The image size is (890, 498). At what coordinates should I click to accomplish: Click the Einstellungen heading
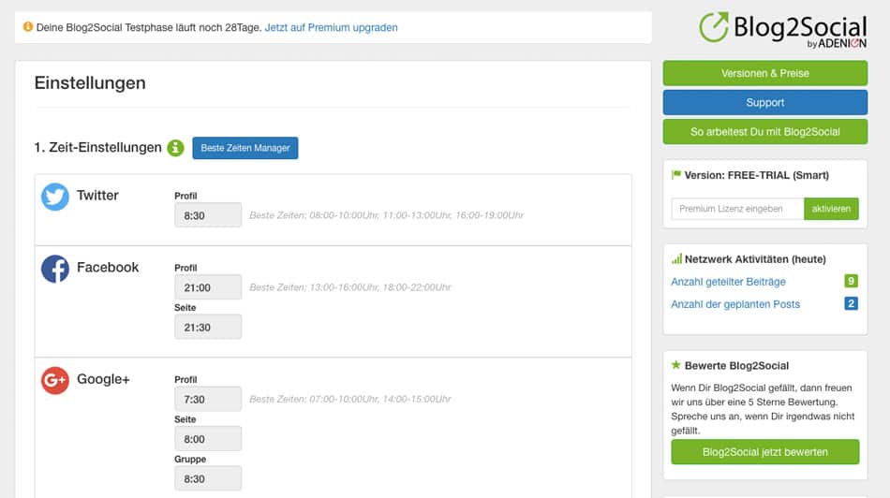click(x=90, y=82)
